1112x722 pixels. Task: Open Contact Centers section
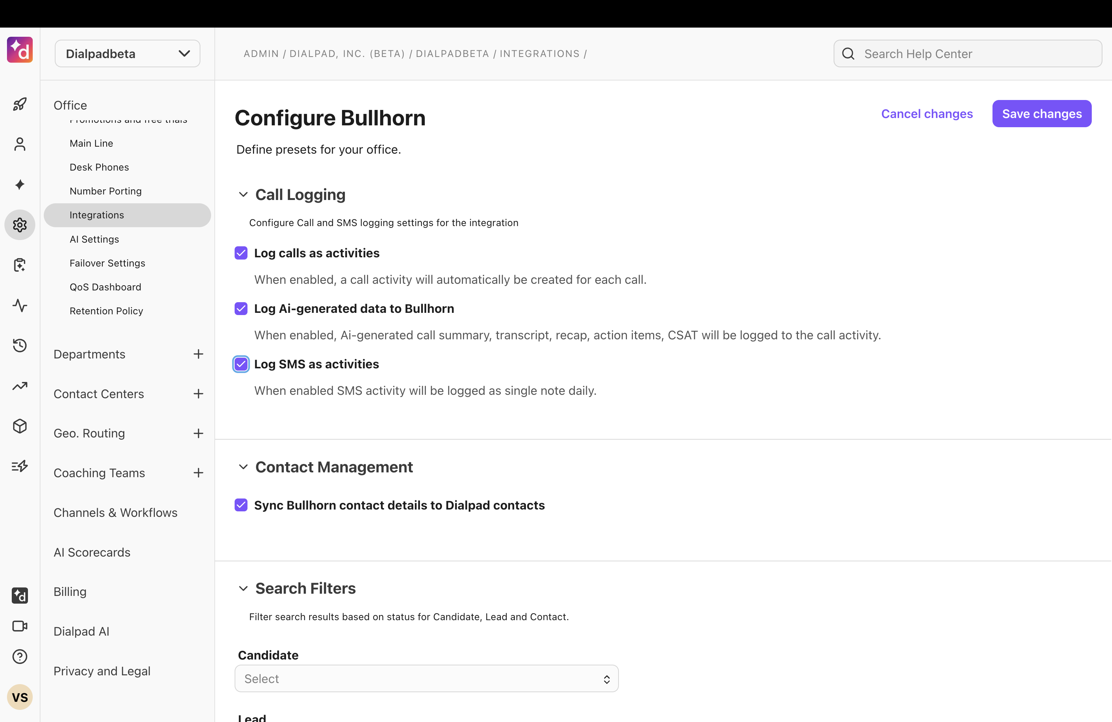coord(99,394)
